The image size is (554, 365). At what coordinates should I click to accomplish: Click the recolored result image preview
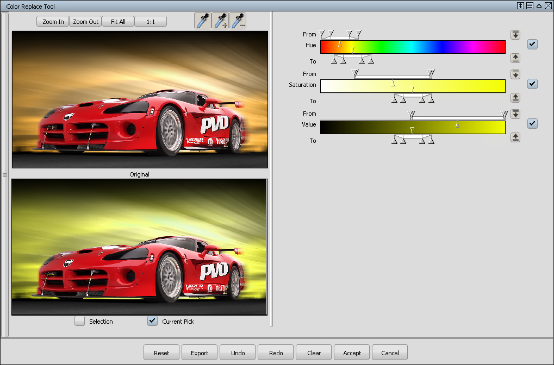pyautogui.click(x=140, y=247)
